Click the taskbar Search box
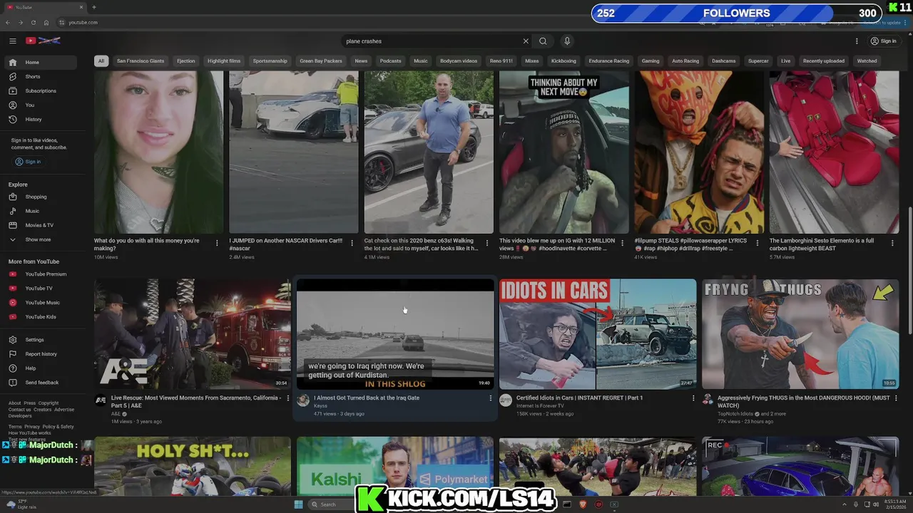This screenshot has width=913, height=513. pyautogui.click(x=331, y=504)
